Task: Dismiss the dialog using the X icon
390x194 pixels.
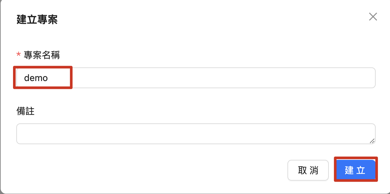Action: pyautogui.click(x=373, y=17)
